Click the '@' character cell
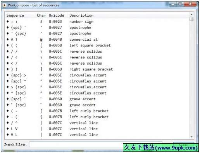This screenshot has width=200, height=153. [41, 40]
